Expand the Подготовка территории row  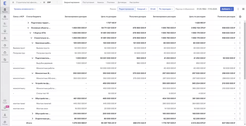click(x=28, y=23)
